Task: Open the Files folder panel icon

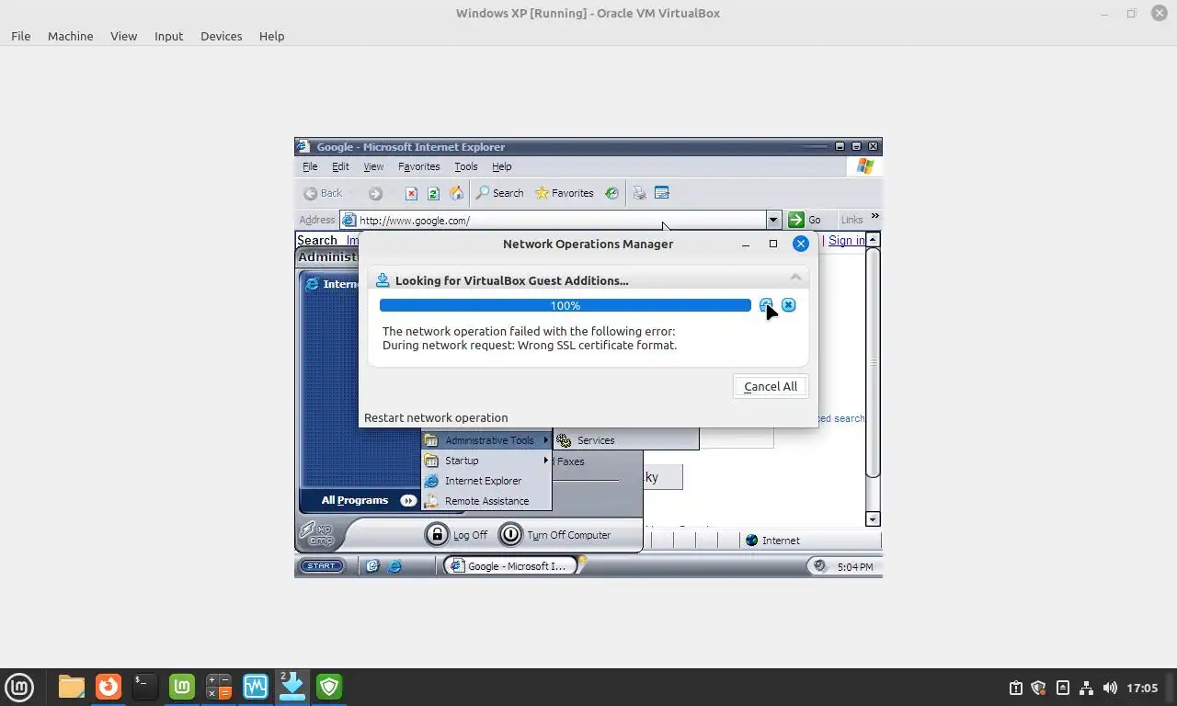Action: [x=71, y=687]
